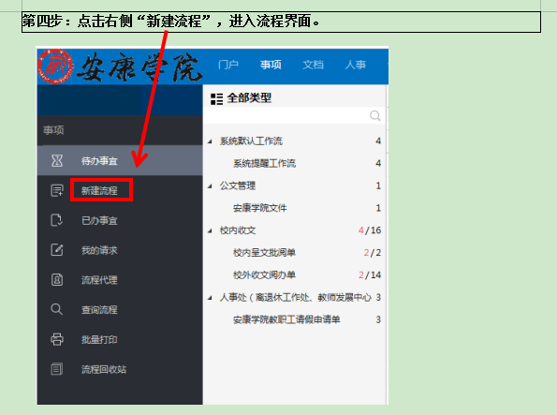
Task: Click the 我的请求 edit icon
Action: point(57,250)
